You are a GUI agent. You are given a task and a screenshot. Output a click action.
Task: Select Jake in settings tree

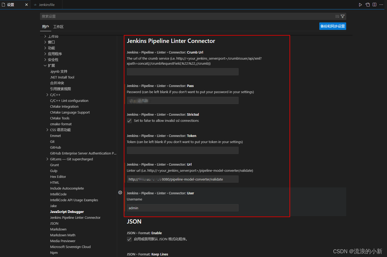(54, 206)
